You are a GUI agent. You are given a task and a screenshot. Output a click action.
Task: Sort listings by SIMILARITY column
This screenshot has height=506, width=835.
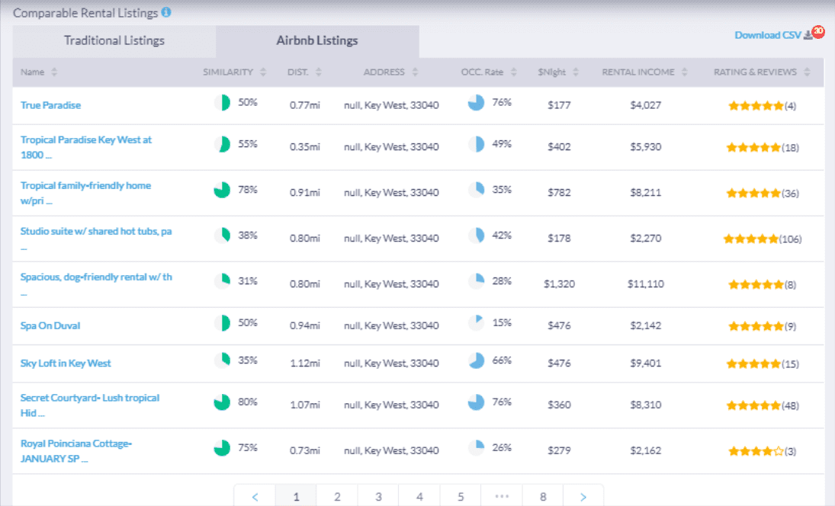tap(263, 72)
